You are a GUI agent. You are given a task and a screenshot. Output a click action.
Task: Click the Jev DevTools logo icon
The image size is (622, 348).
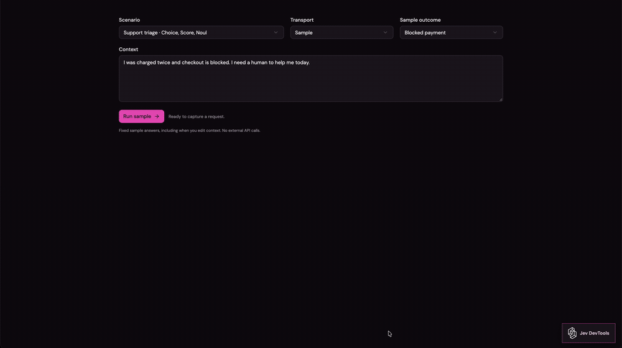[572, 333]
